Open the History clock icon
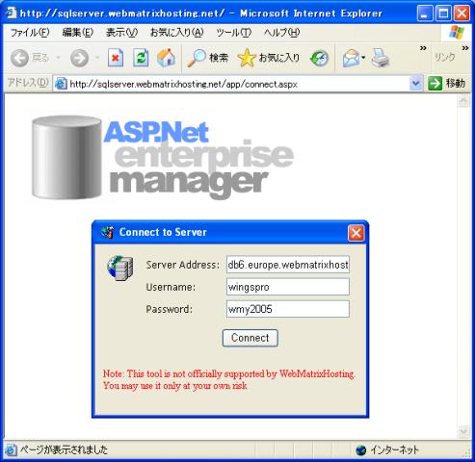This screenshot has width=475, height=462. point(319,59)
